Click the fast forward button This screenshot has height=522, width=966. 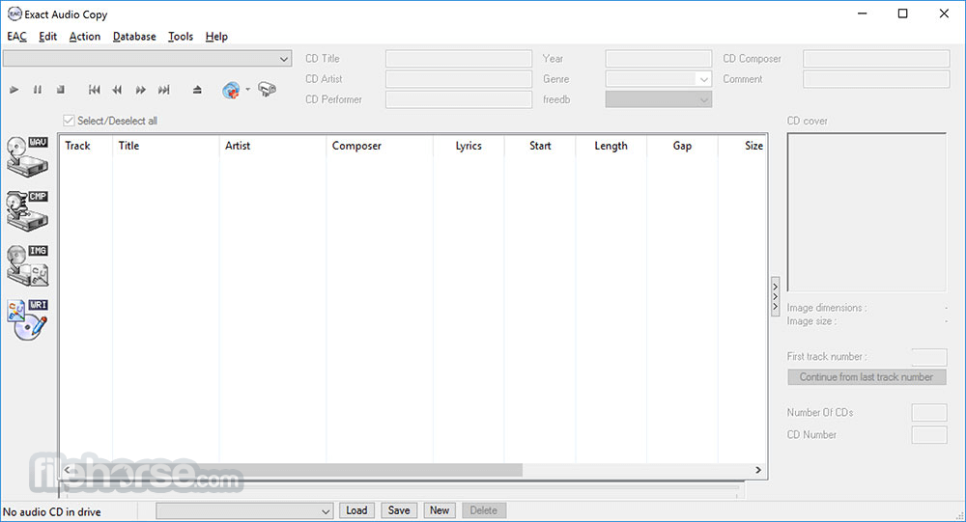(x=140, y=90)
